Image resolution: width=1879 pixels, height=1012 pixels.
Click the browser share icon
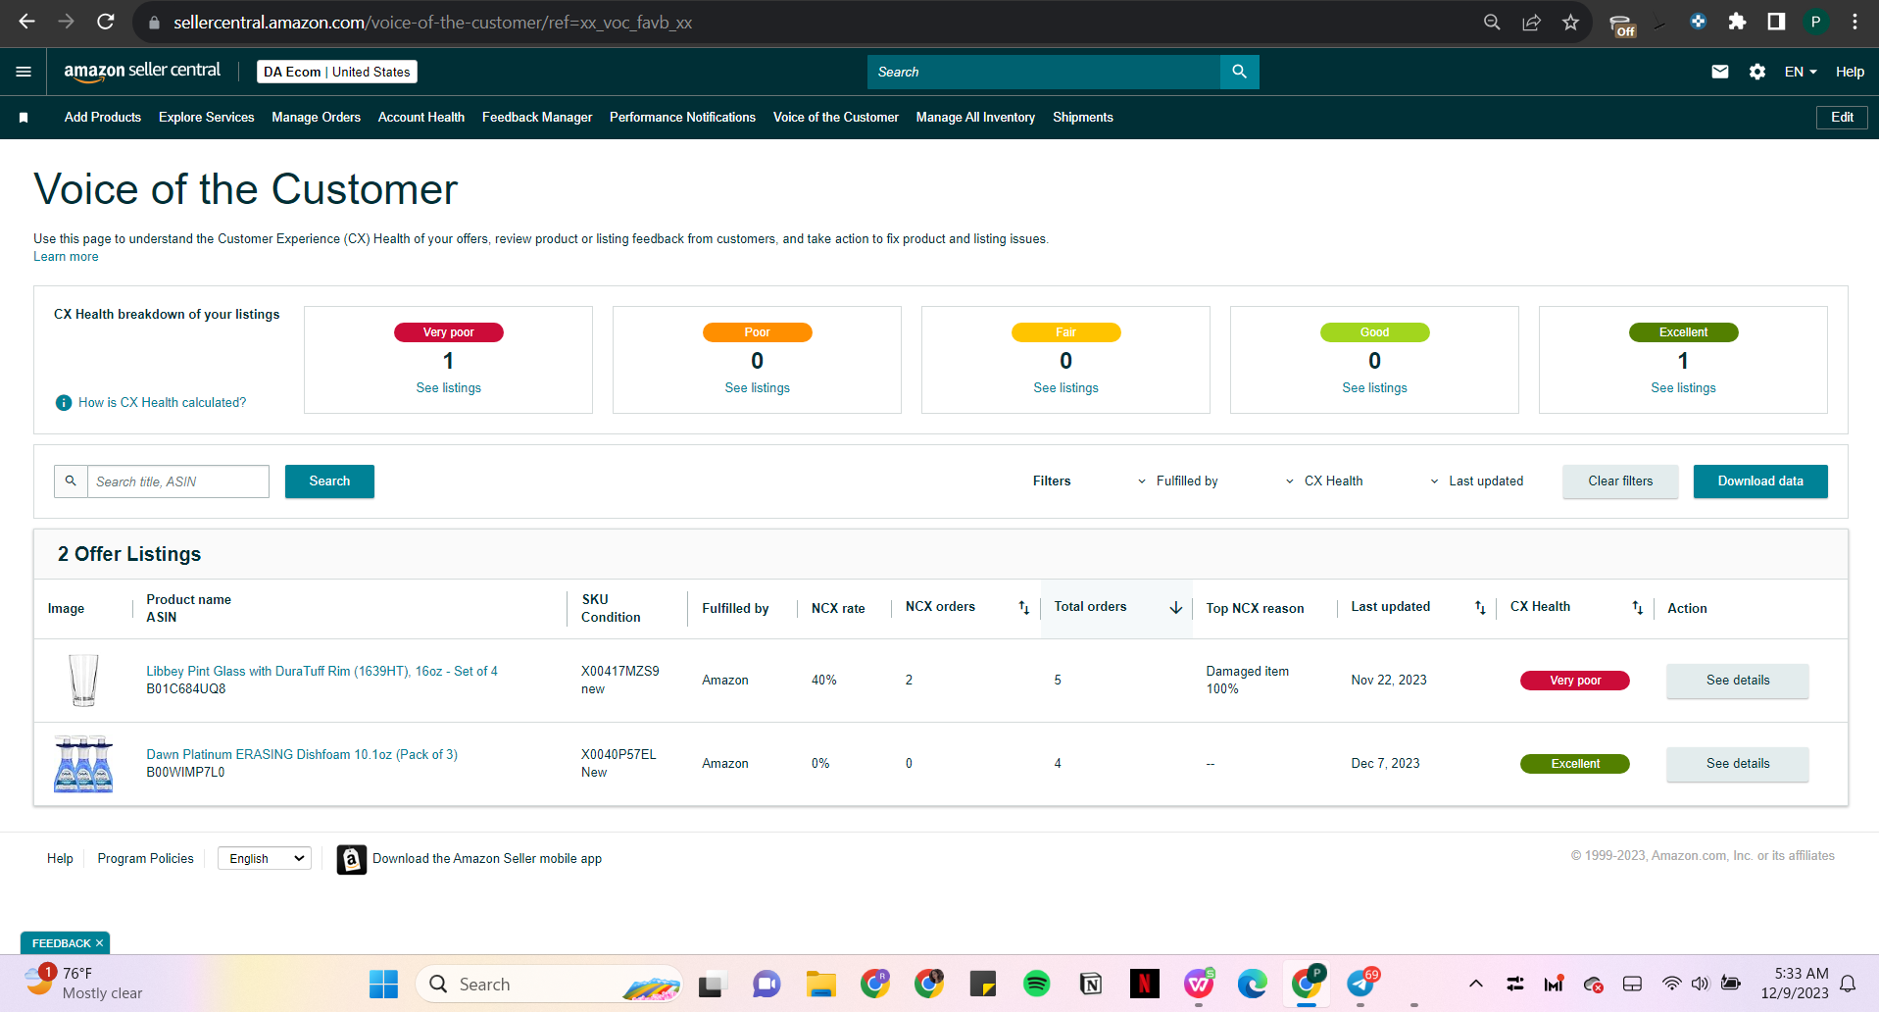(1531, 22)
